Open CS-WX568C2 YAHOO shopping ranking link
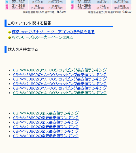 (60, 75)
